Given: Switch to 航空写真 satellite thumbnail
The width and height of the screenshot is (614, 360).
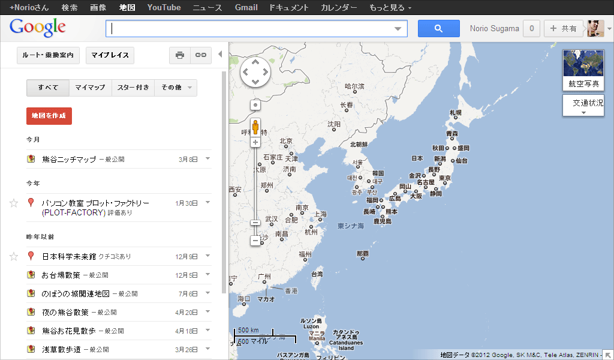Looking at the screenshot, I should 583,70.
